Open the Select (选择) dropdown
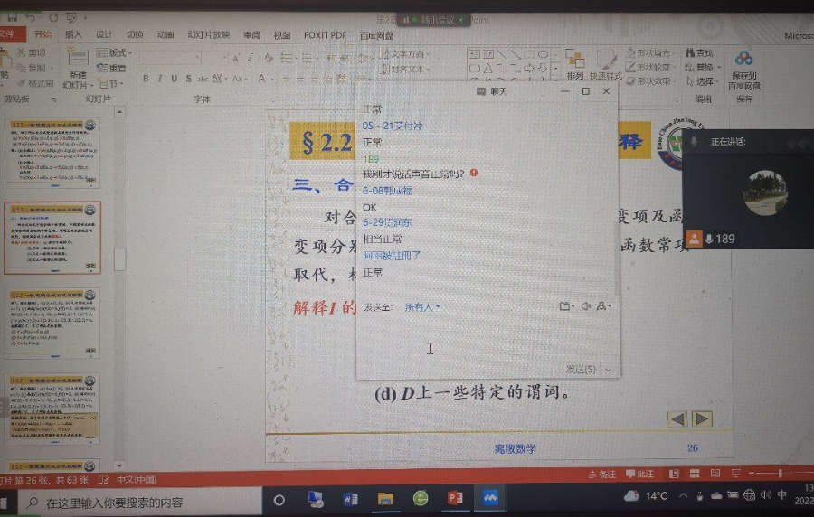The width and height of the screenshot is (814, 517). pyautogui.click(x=703, y=81)
